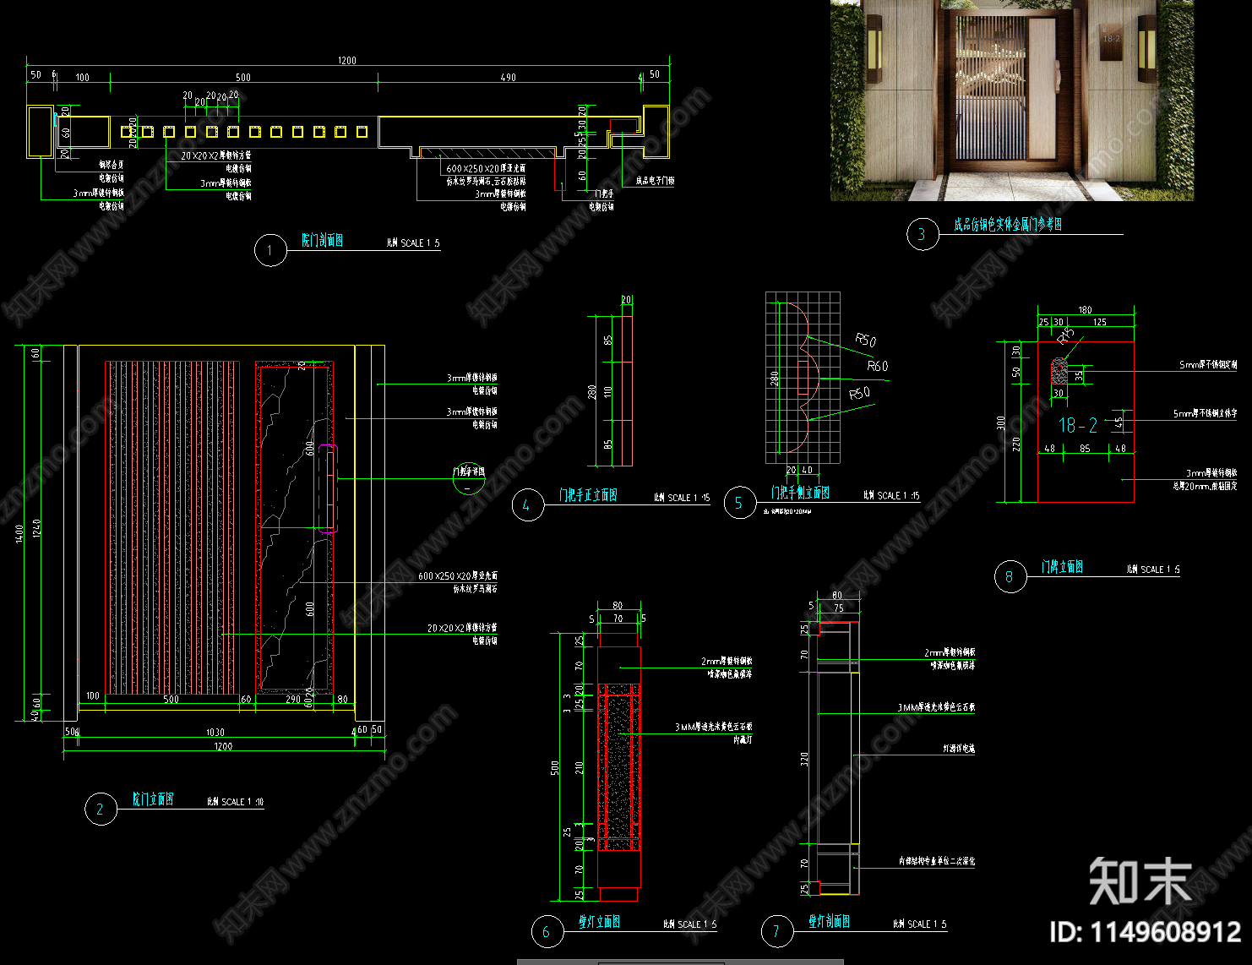Viewport: 1252px width, 965px height.
Task: Select the 18-2 house number text
Action: click(x=1079, y=425)
